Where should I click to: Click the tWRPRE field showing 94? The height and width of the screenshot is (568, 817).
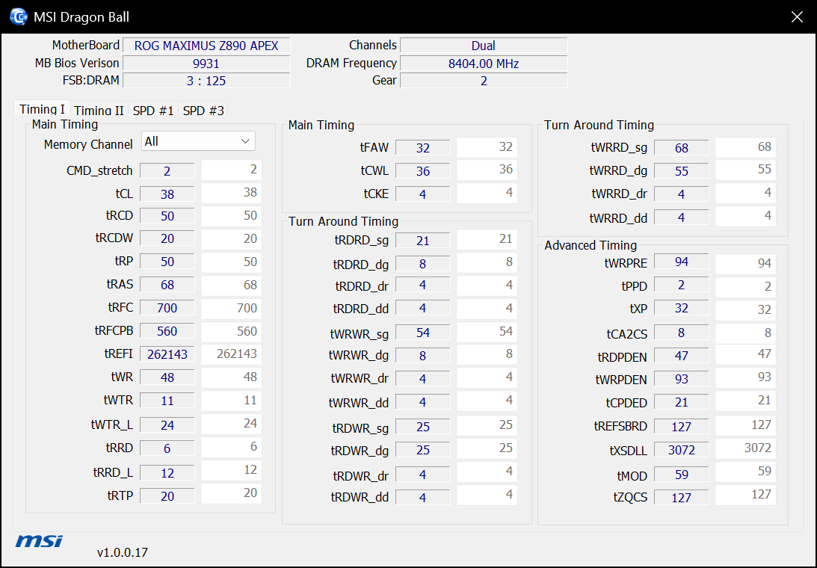tap(681, 262)
